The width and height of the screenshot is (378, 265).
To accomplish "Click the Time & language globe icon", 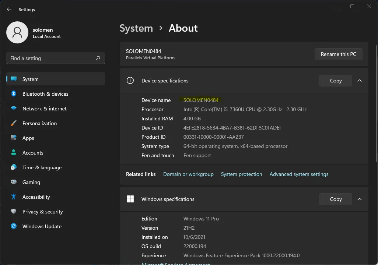I will (14, 167).
